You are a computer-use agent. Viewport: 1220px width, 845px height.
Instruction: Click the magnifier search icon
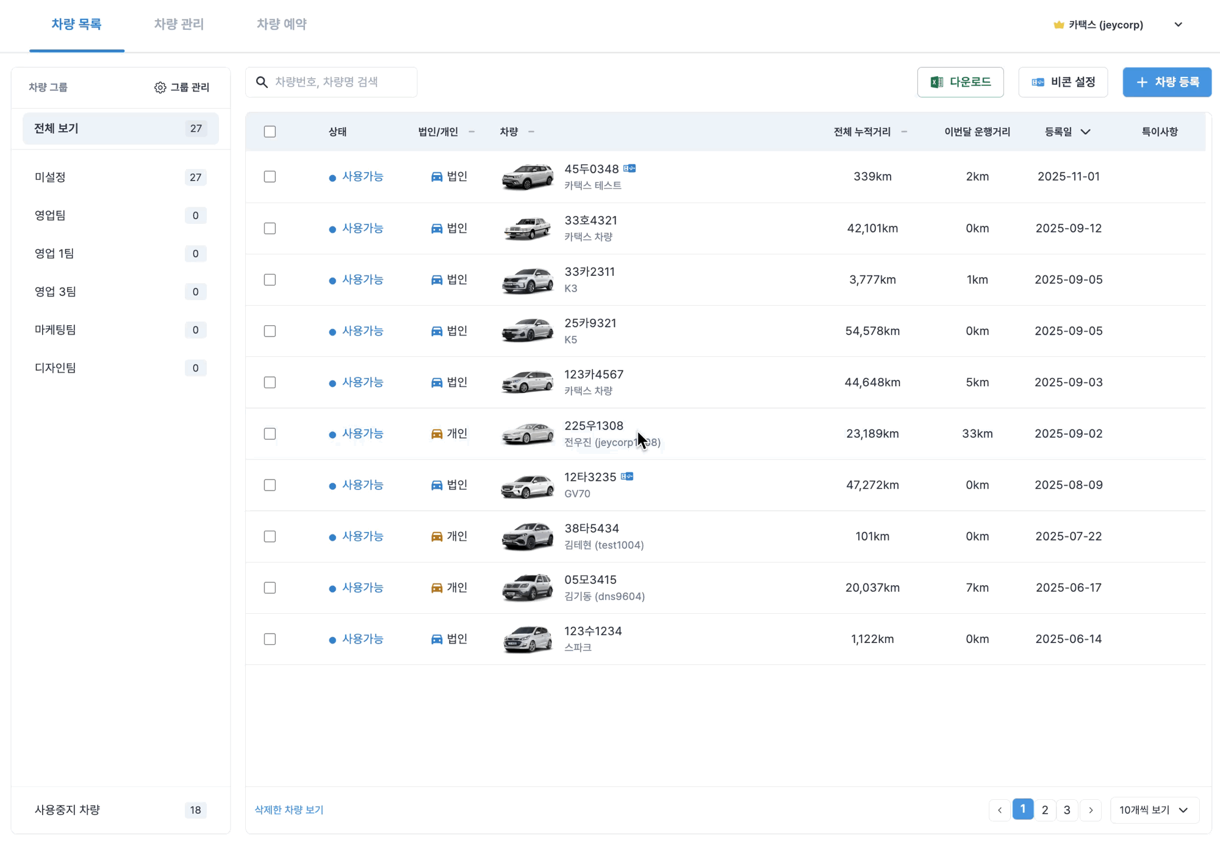[262, 82]
